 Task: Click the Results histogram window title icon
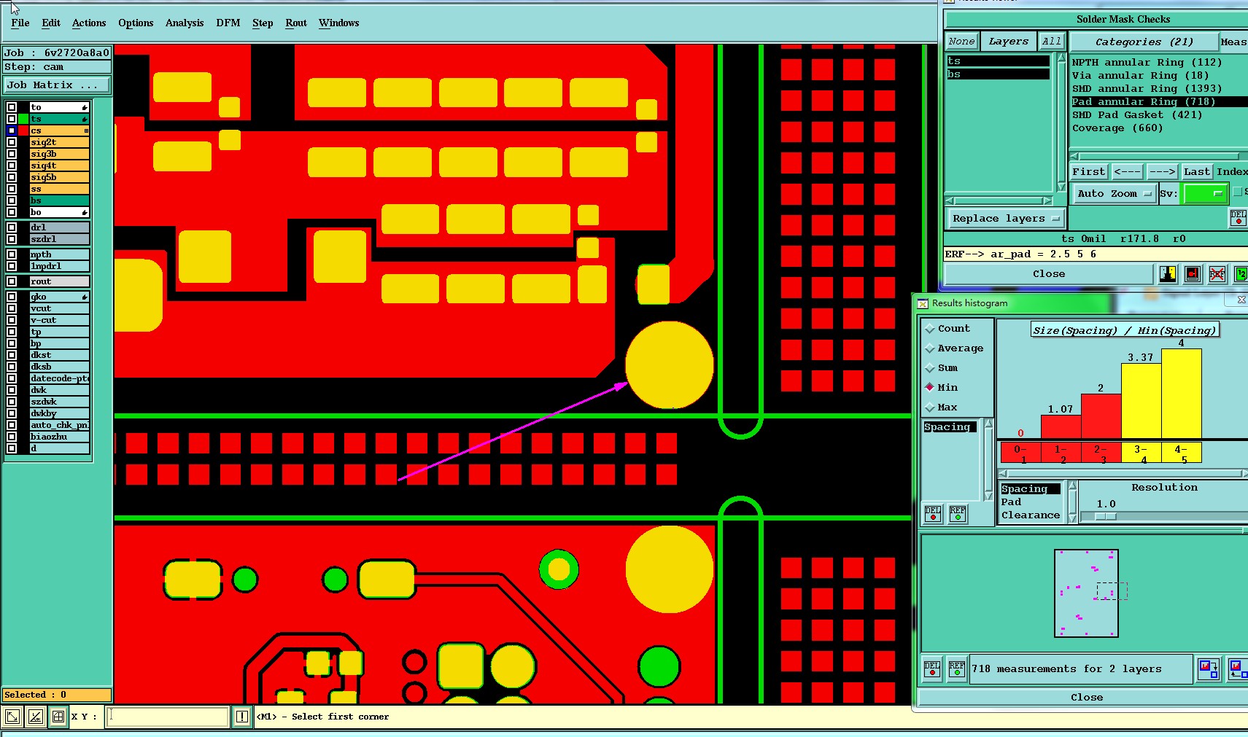[x=923, y=303]
